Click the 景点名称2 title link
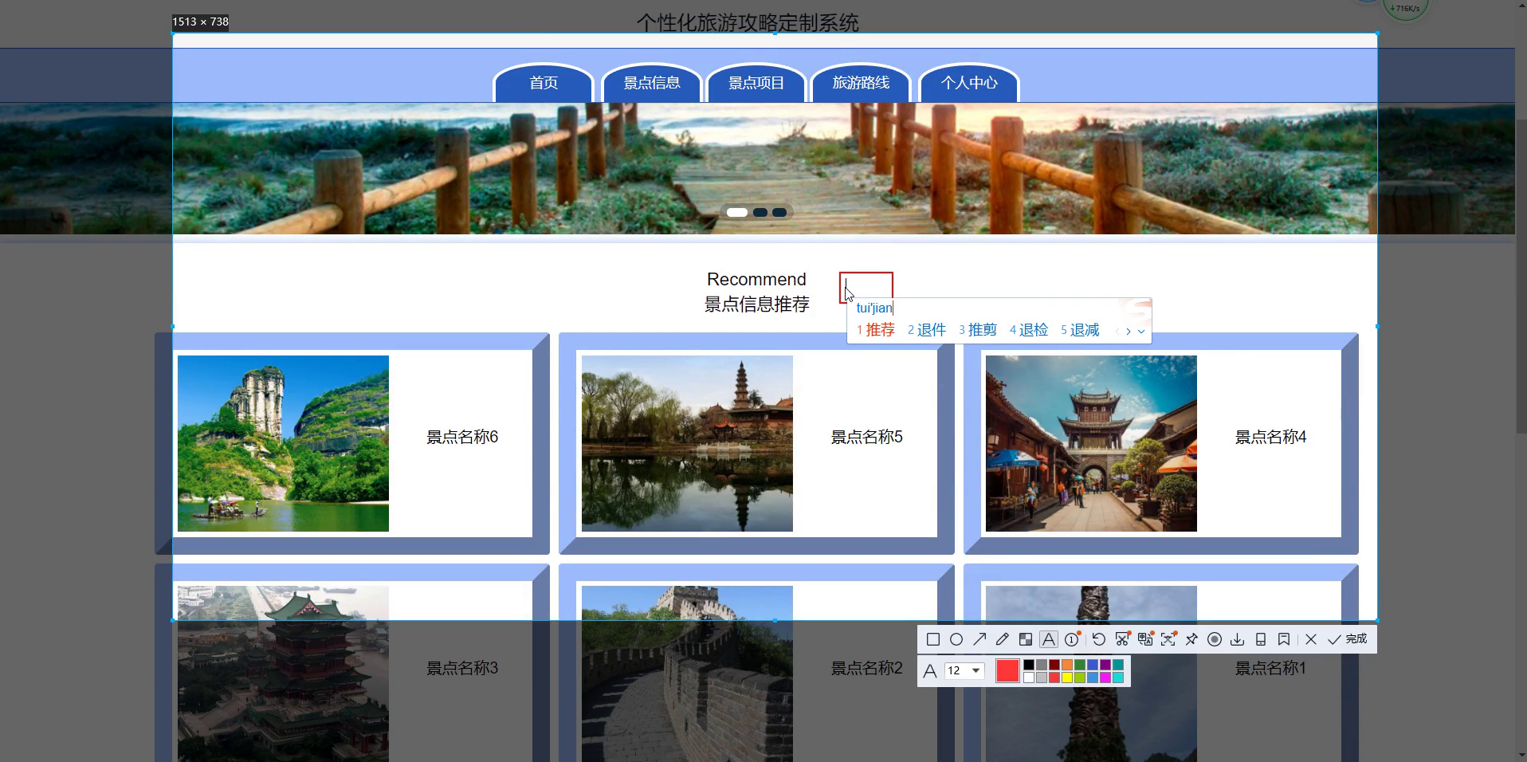This screenshot has height=762, width=1527. [x=867, y=668]
